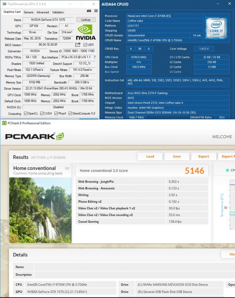
Task: Select the Writing result row
Action: click(142, 195)
